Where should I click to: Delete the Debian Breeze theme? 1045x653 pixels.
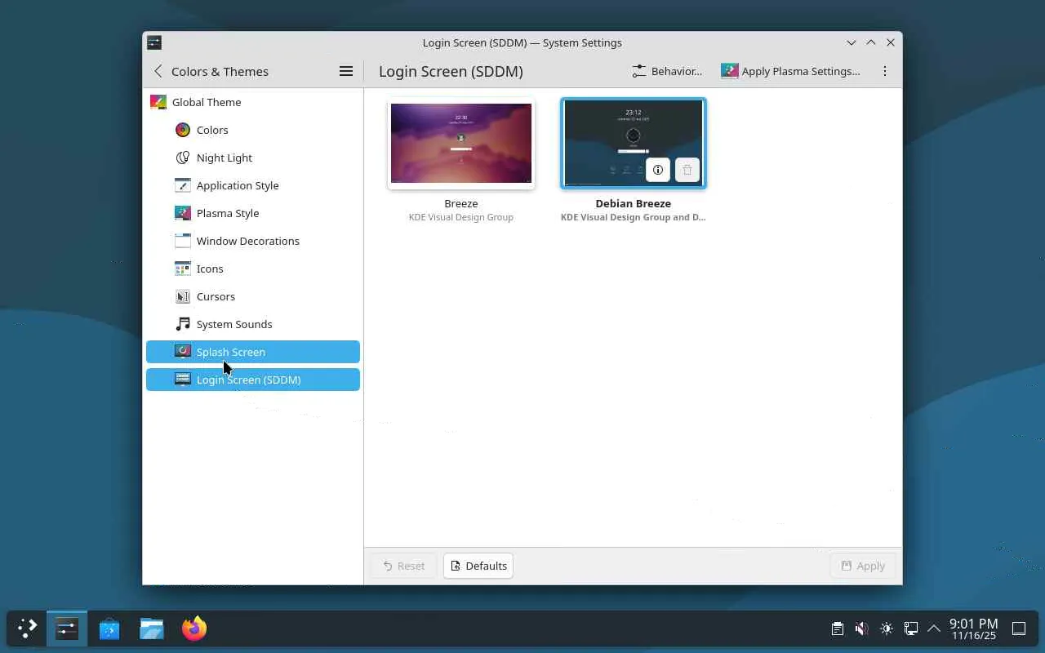click(x=687, y=170)
